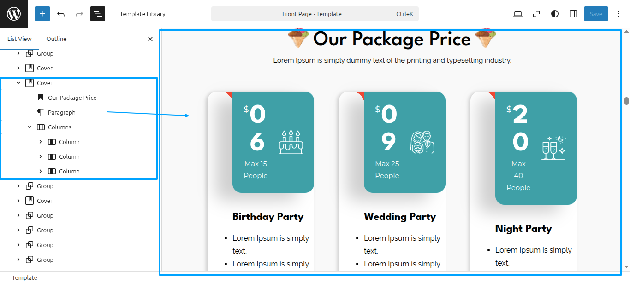Close the List View panel

coord(150,39)
